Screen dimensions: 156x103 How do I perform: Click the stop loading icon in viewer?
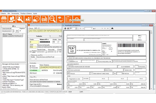point(108,28)
